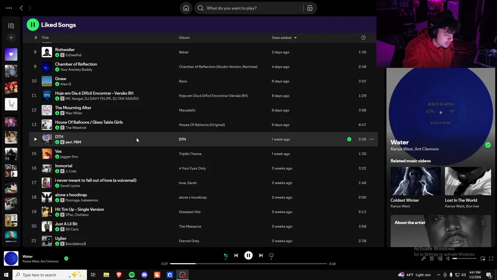Toggle repeat mode in player bar
The image size is (497, 280).
click(x=271, y=255)
